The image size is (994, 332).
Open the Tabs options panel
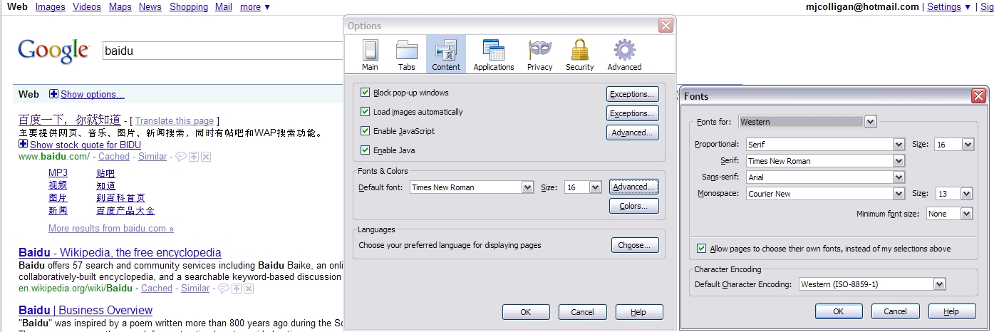(x=407, y=55)
